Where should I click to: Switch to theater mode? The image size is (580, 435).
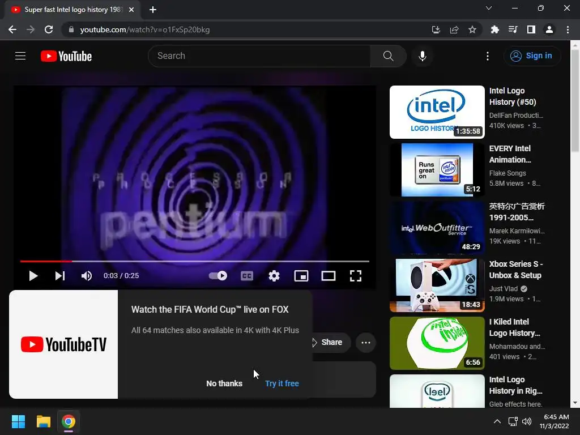[329, 276]
